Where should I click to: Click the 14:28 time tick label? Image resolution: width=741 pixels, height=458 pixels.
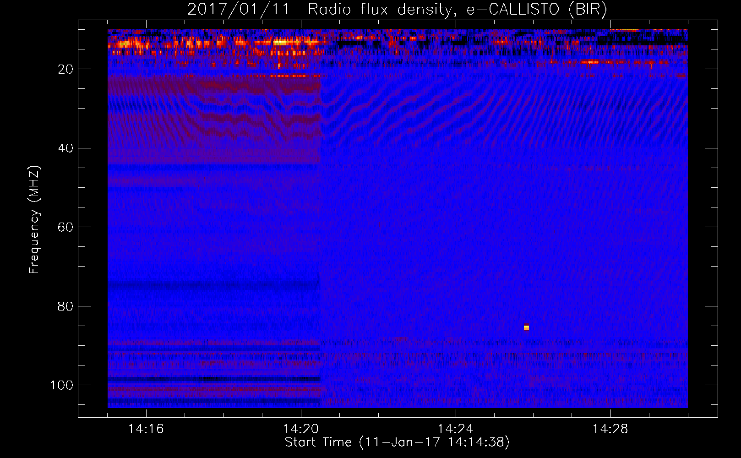(610, 429)
